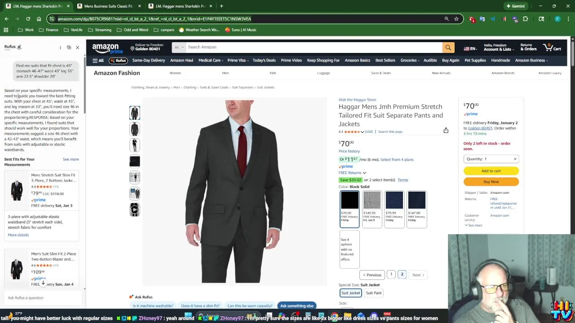Open the Prime Visa dropdown in nav

(238, 61)
